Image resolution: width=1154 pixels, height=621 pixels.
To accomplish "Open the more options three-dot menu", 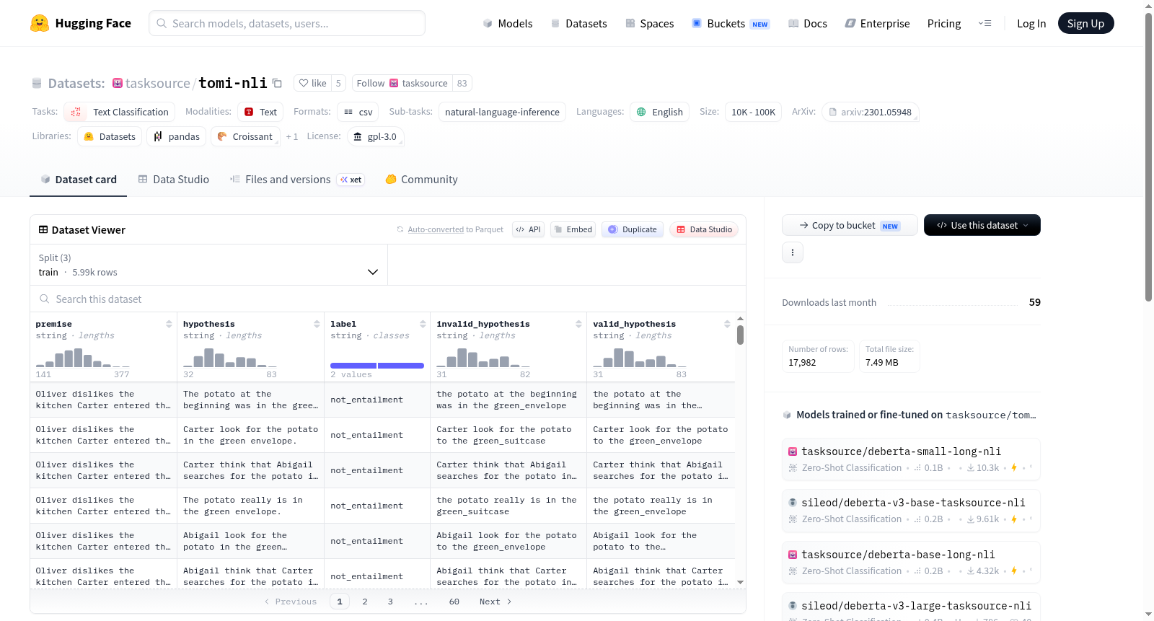I will pos(793,252).
